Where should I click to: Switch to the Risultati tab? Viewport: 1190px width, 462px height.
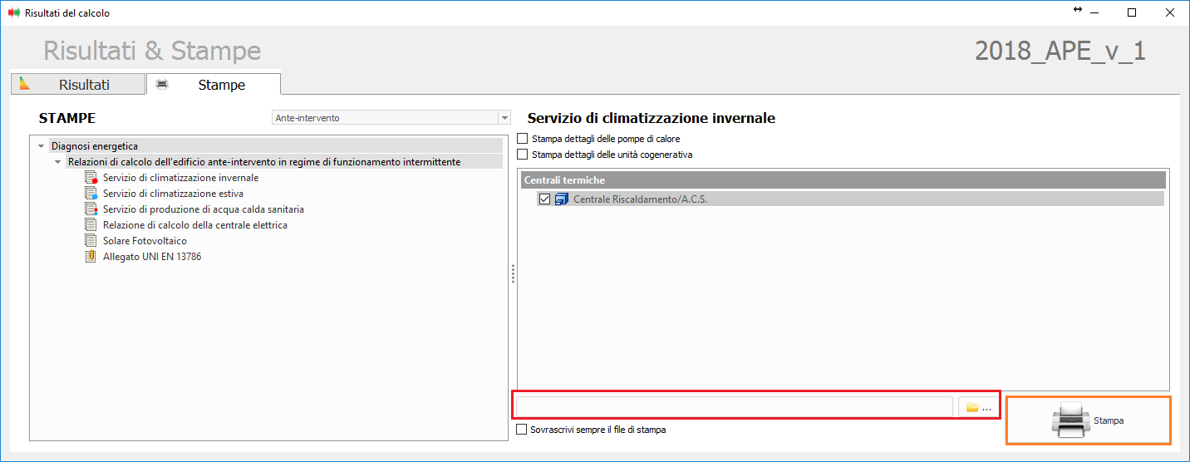coord(79,85)
